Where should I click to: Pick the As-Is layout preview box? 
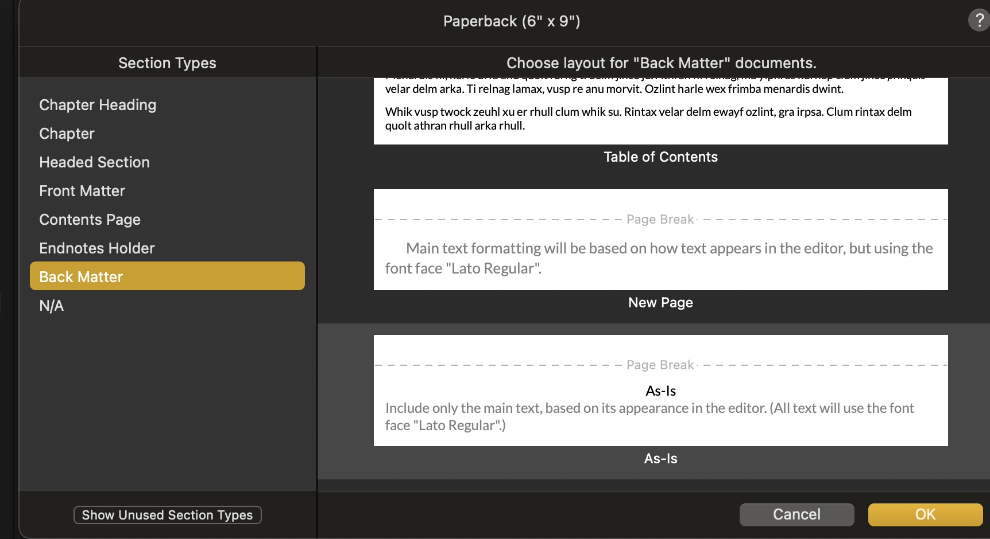point(660,390)
